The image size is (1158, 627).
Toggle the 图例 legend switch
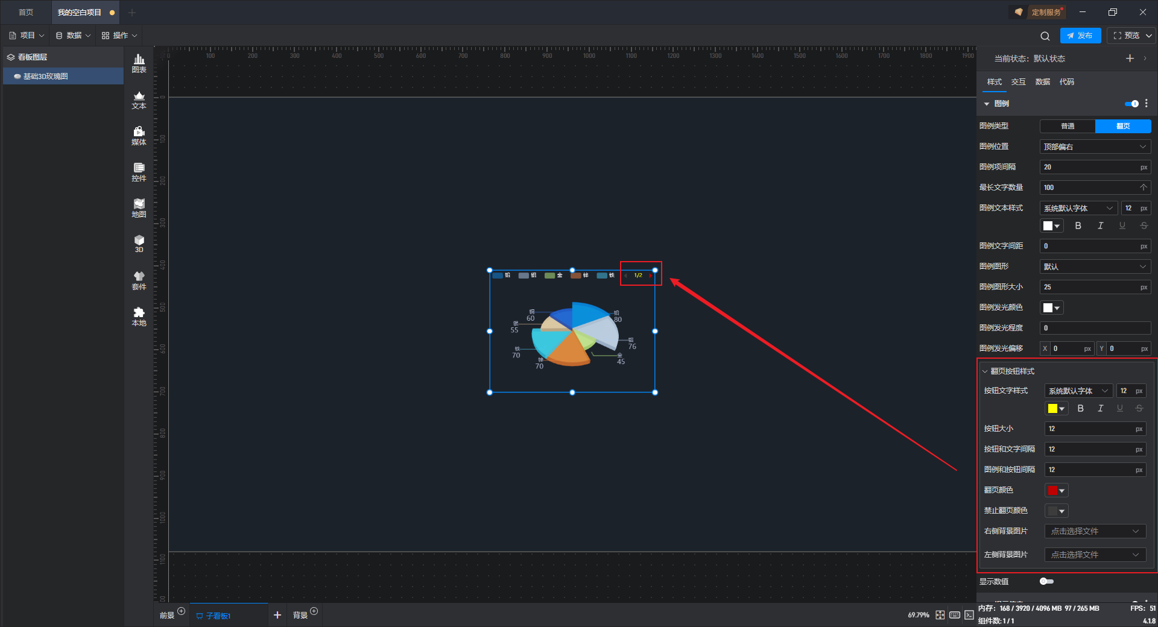1131,104
